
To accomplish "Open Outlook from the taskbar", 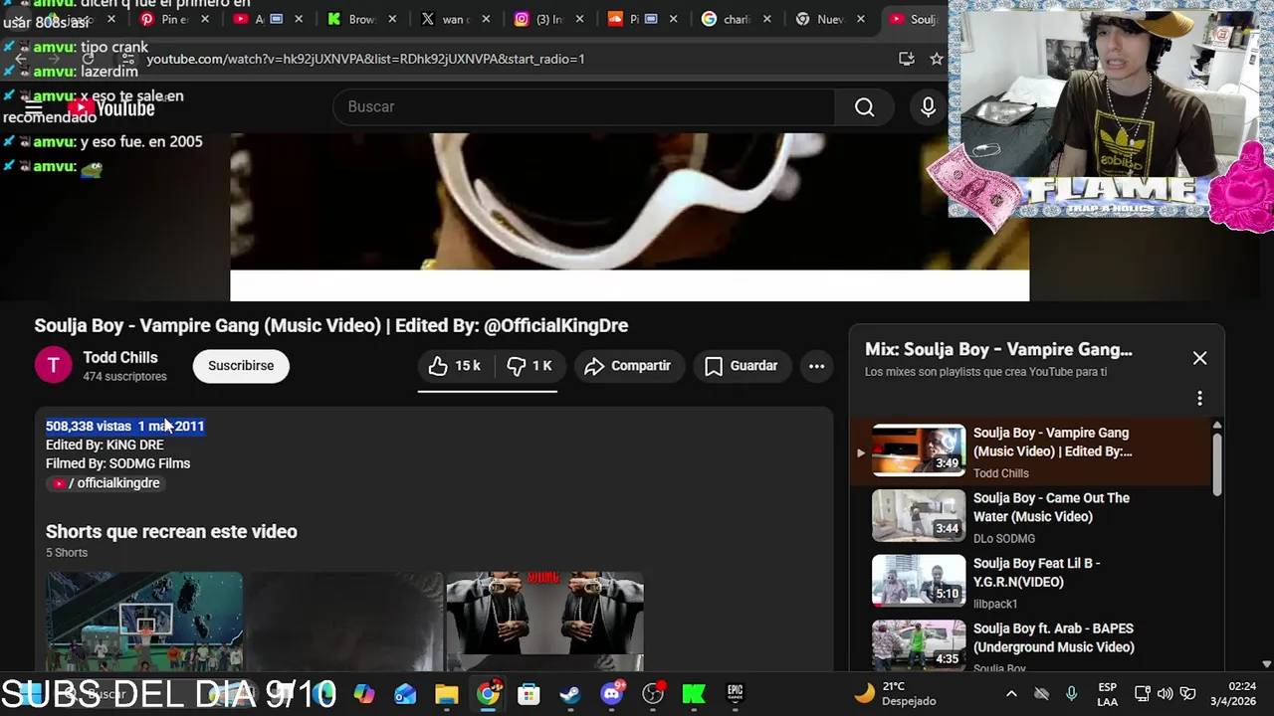I will pyautogui.click(x=405, y=693).
